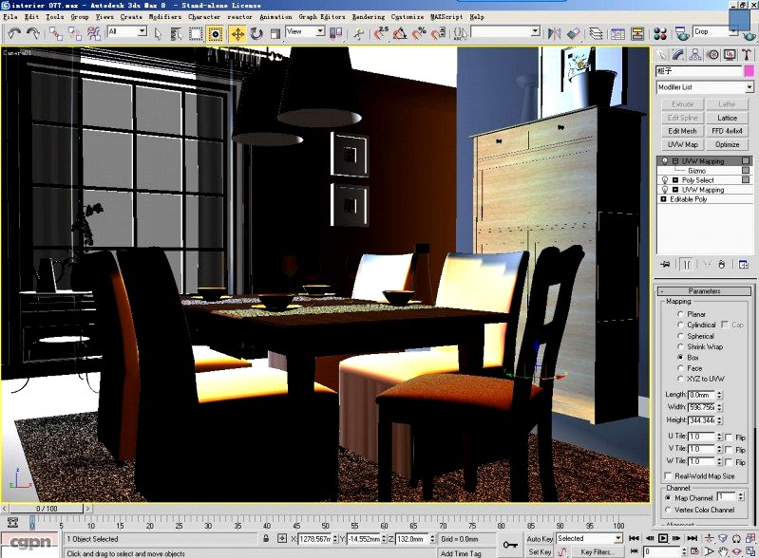Activate the Select and Rotate tool
The width and height of the screenshot is (759, 558).
[256, 33]
